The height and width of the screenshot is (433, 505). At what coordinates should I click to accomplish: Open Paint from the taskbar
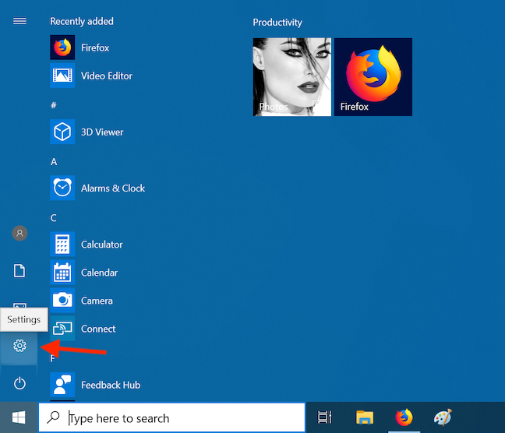click(x=443, y=417)
